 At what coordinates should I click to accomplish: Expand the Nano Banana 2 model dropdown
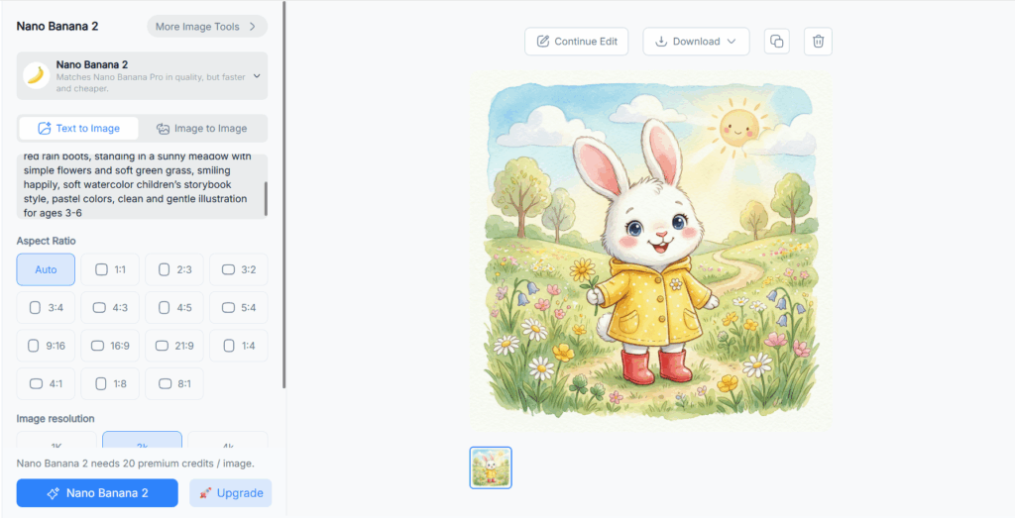coord(257,75)
